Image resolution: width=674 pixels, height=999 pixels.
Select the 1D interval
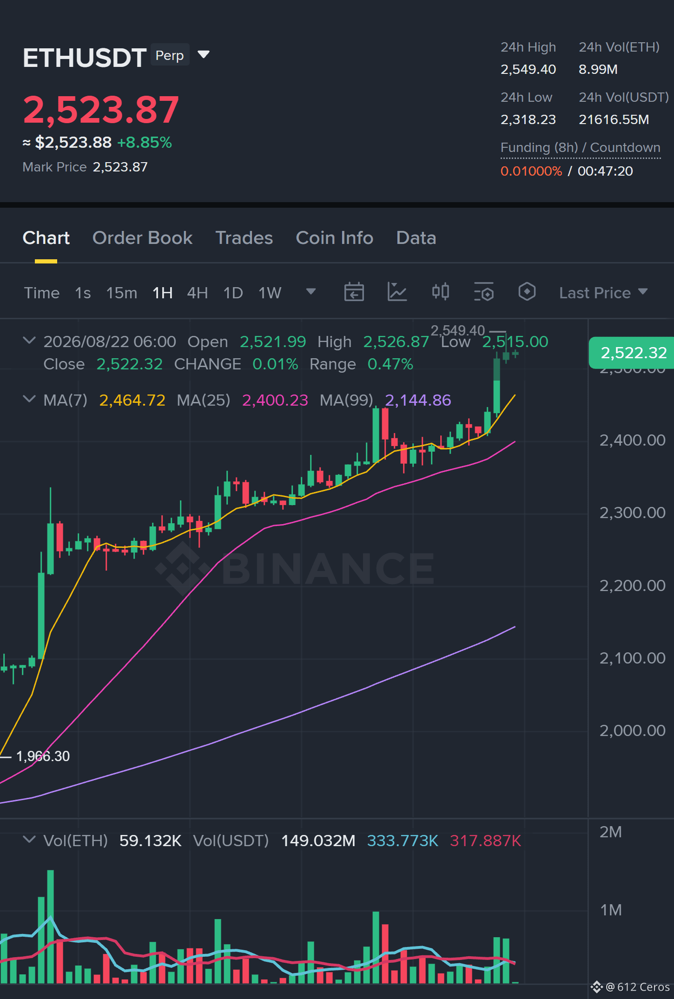point(233,293)
